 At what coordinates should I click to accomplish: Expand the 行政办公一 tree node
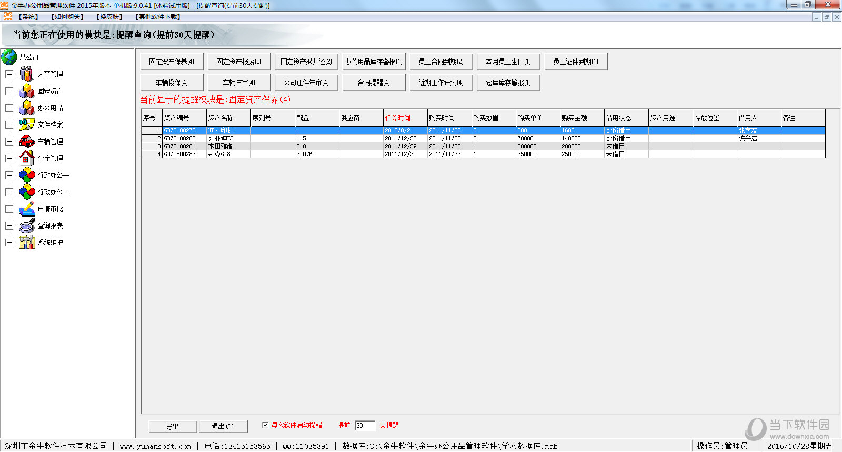pos(9,175)
